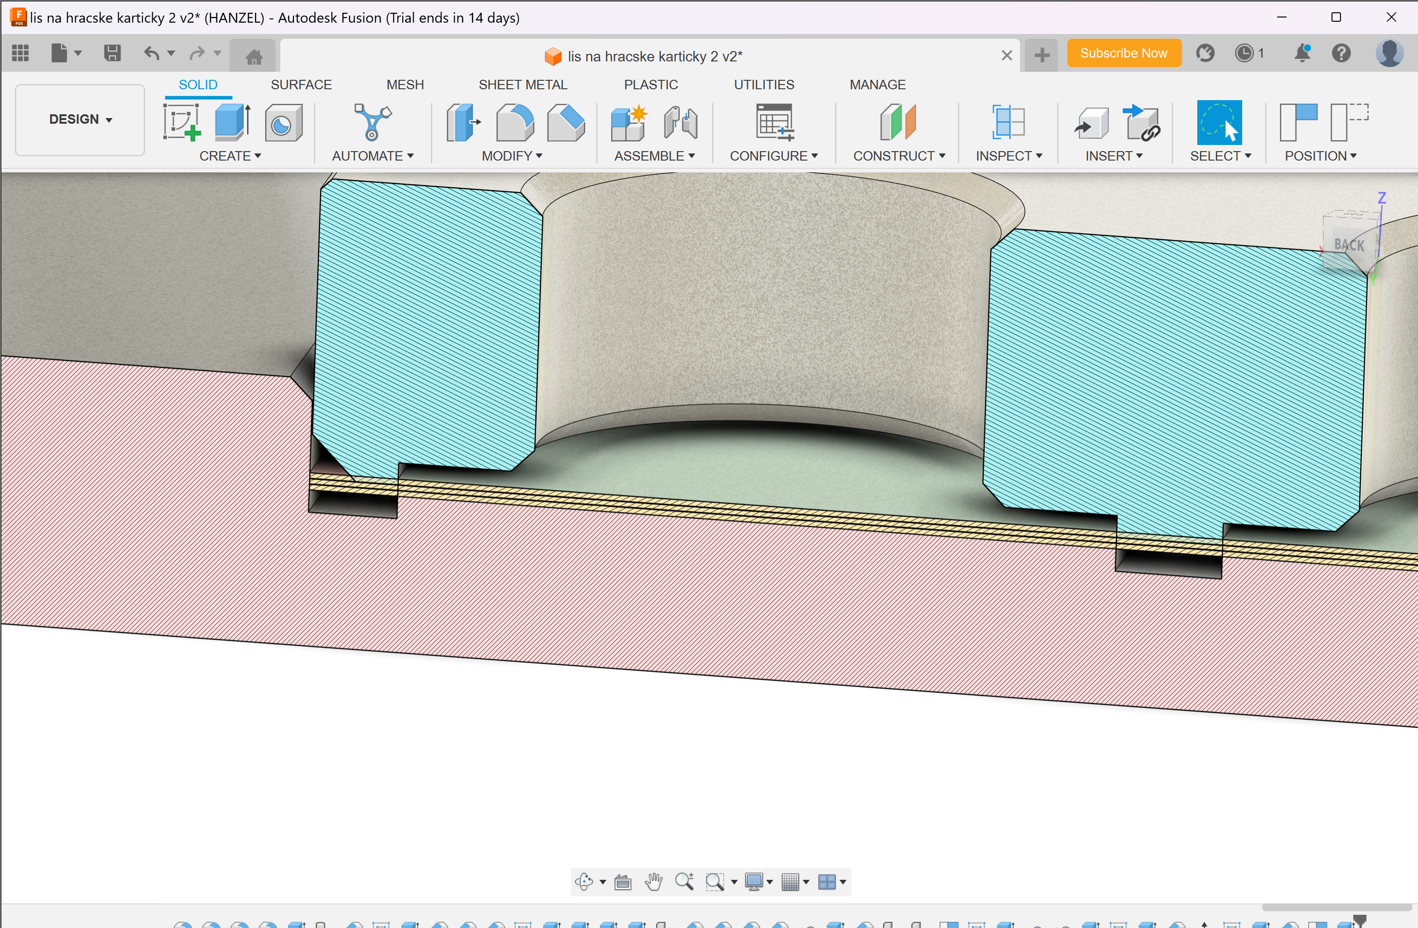The width and height of the screenshot is (1418, 928).
Task: Click the Pan hand navigation icon
Action: pyautogui.click(x=654, y=882)
